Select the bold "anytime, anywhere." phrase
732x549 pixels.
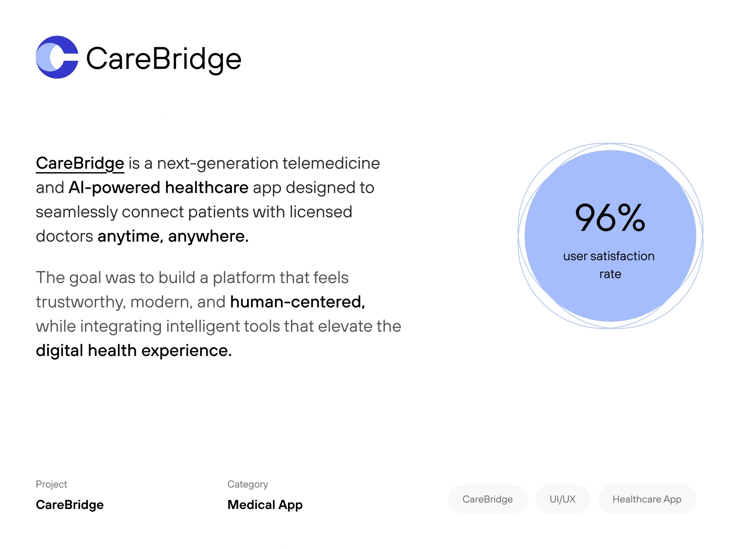click(x=173, y=236)
